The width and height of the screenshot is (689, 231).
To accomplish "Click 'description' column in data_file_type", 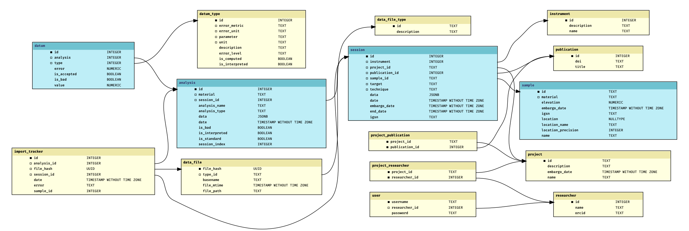I will 408,32.
